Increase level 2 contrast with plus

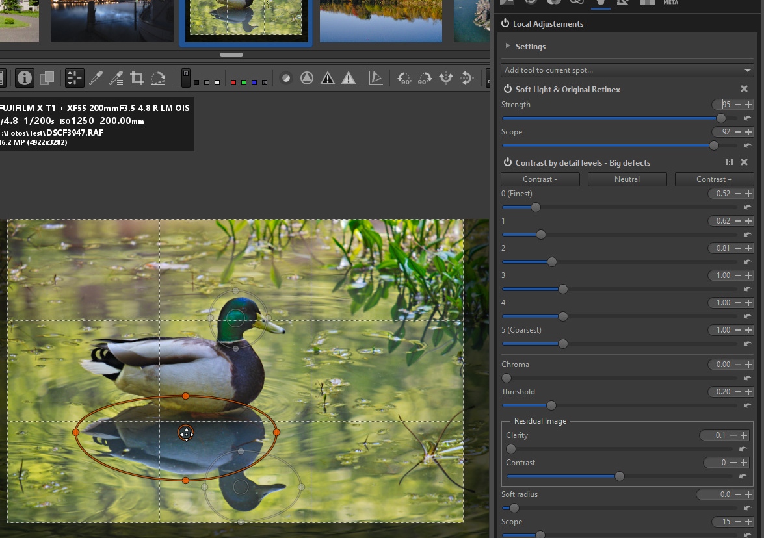pyautogui.click(x=748, y=248)
